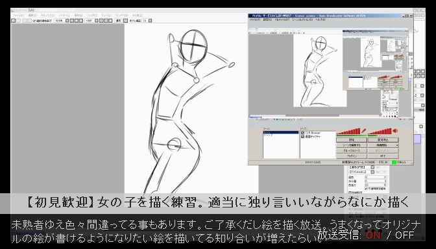
Task: Click the square button left of 手ブレ補正
Action: [125, 21]
